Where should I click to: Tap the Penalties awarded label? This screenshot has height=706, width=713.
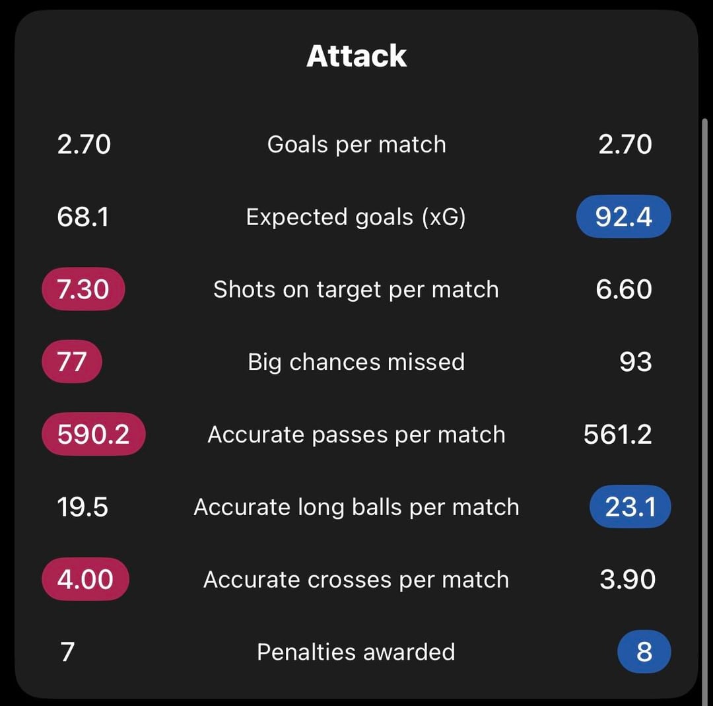(356, 653)
